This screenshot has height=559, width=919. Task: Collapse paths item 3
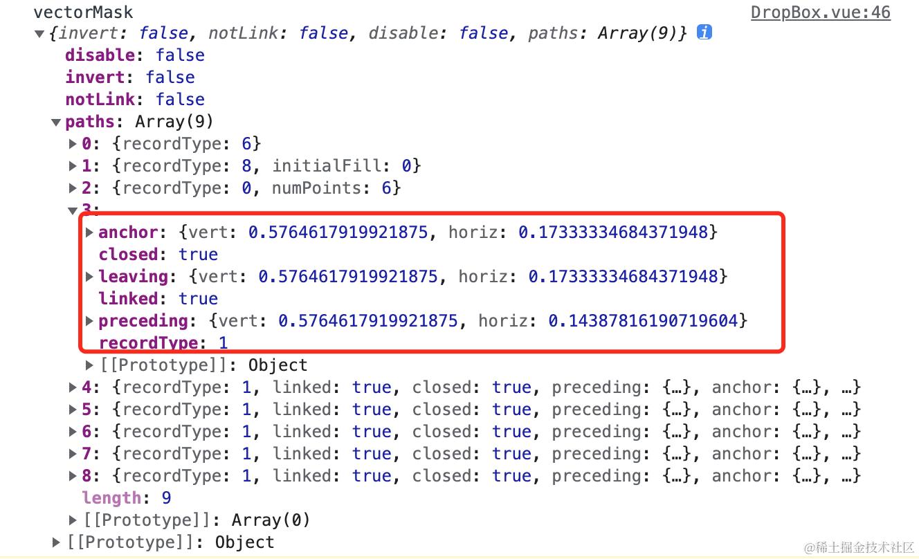click(x=73, y=210)
